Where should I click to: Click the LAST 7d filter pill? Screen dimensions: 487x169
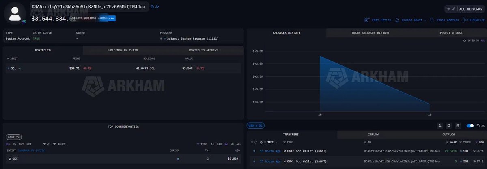point(13,137)
